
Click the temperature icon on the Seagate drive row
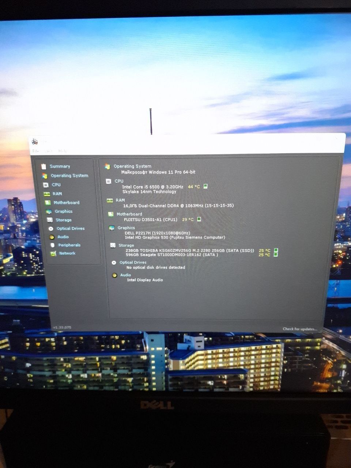276,254
